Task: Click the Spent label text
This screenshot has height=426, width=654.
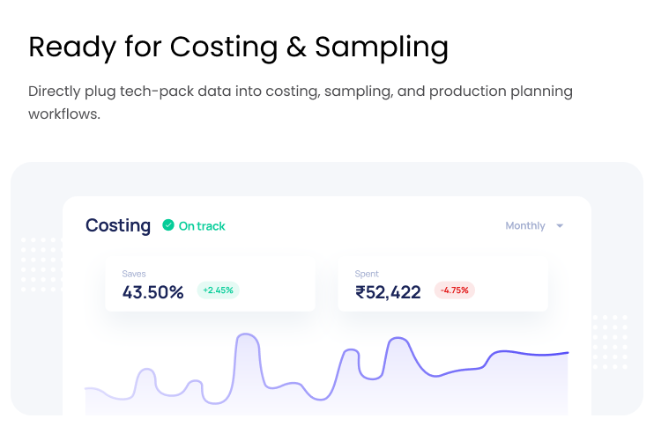Action: (367, 274)
